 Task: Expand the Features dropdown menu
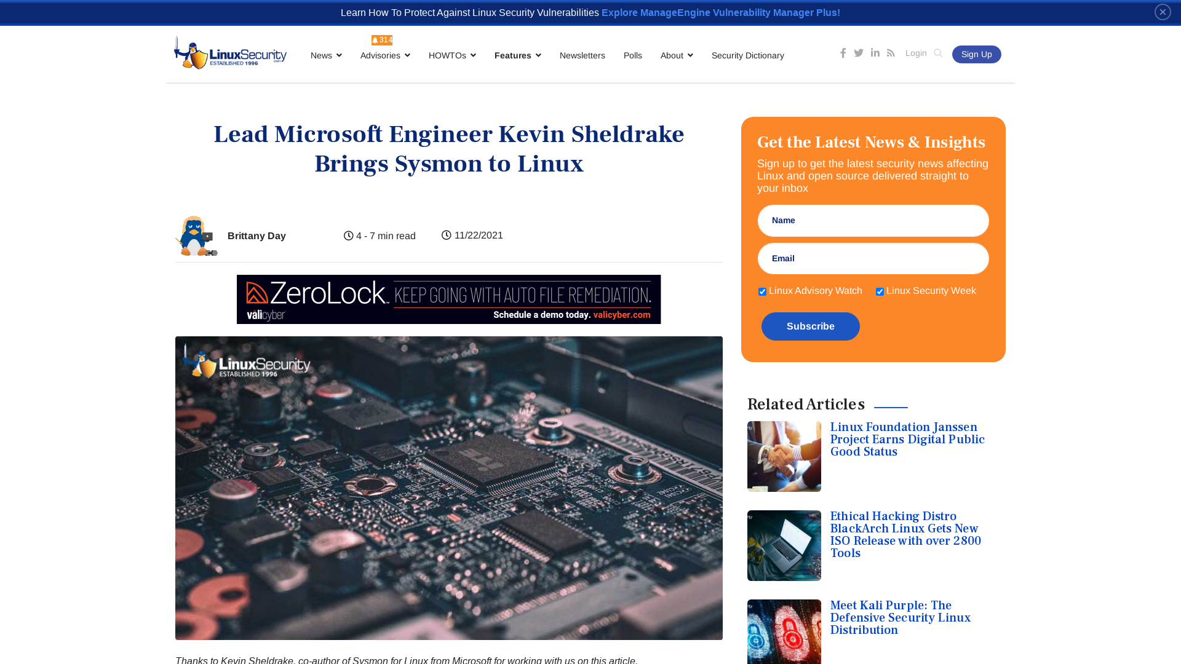click(x=518, y=55)
